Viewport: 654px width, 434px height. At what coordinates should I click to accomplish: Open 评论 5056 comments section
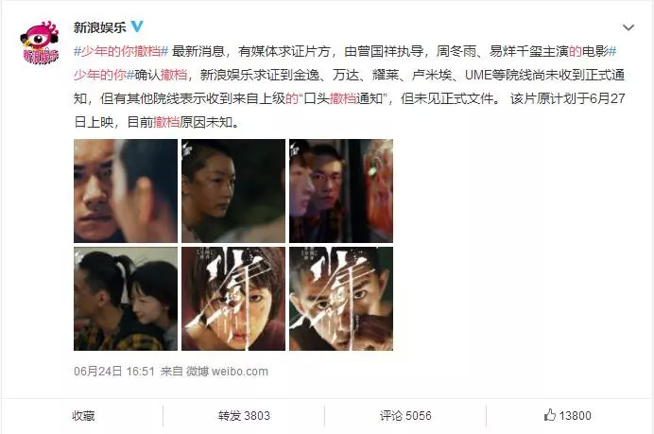click(x=405, y=416)
